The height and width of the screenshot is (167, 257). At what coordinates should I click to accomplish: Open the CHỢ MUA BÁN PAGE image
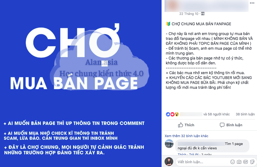[81, 83]
